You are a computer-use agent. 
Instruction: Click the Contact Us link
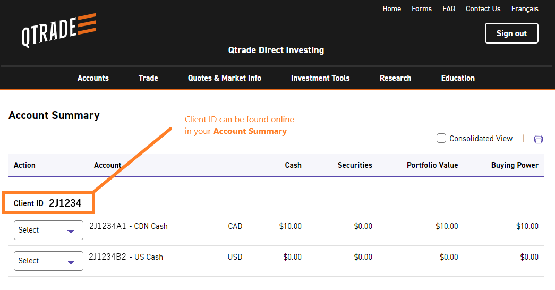[483, 9]
